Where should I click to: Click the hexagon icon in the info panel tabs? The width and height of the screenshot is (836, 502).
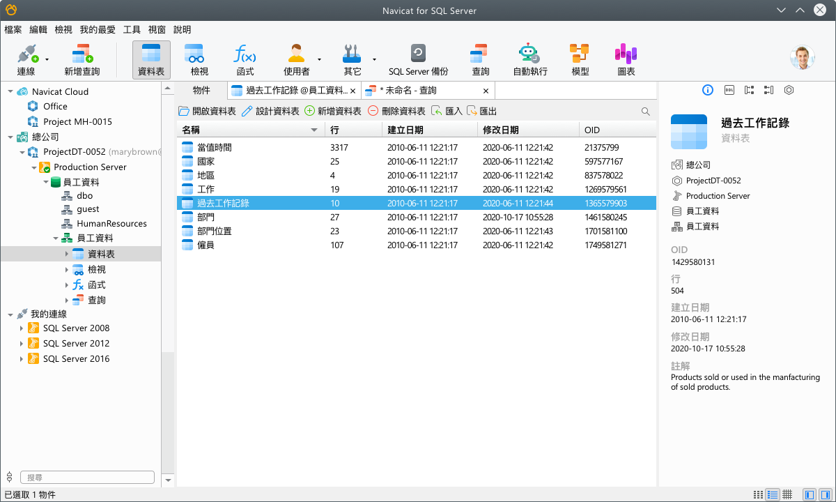point(789,90)
